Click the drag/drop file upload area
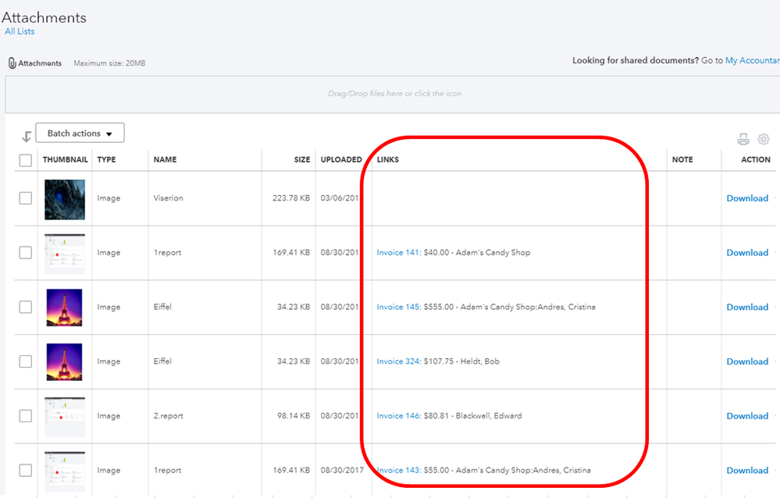The height and width of the screenshot is (498, 780). (x=394, y=94)
